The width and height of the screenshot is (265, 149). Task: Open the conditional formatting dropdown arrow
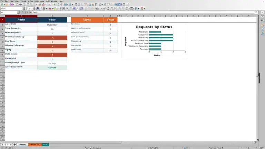click(x=144, y=8)
